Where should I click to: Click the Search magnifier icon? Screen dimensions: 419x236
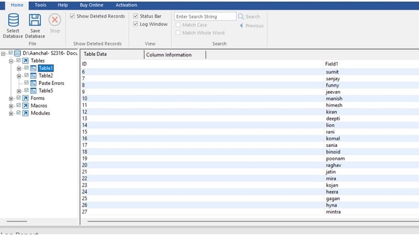(241, 17)
